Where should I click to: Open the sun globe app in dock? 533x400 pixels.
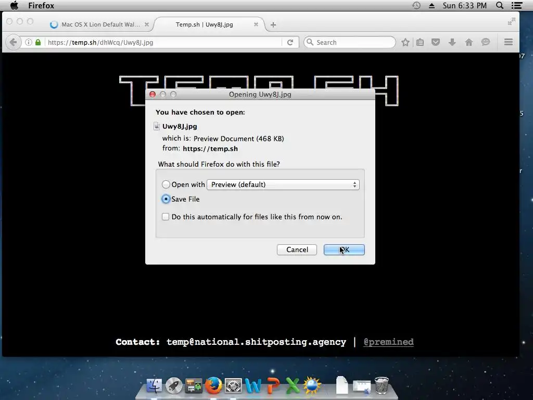[312, 385]
